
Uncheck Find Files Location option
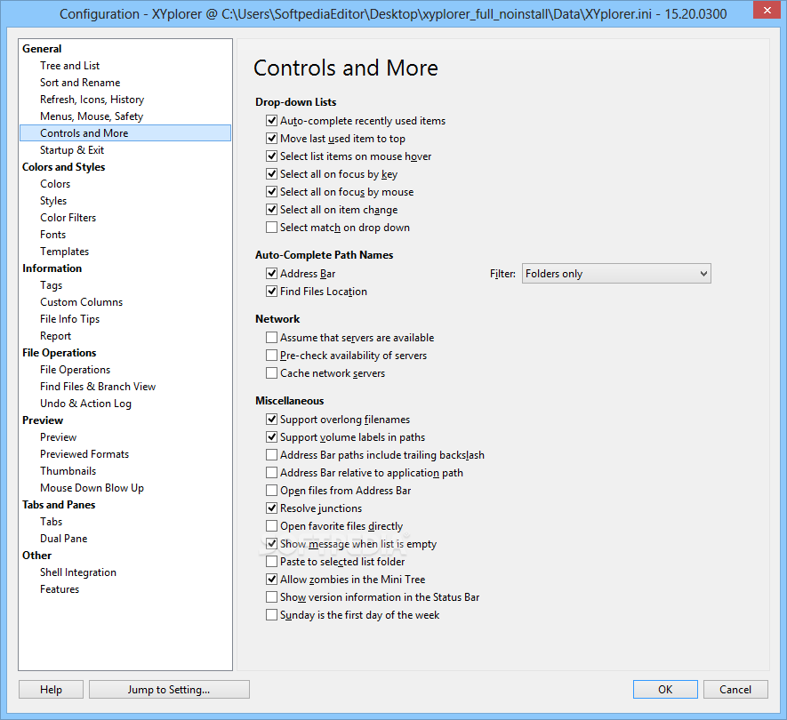[271, 292]
